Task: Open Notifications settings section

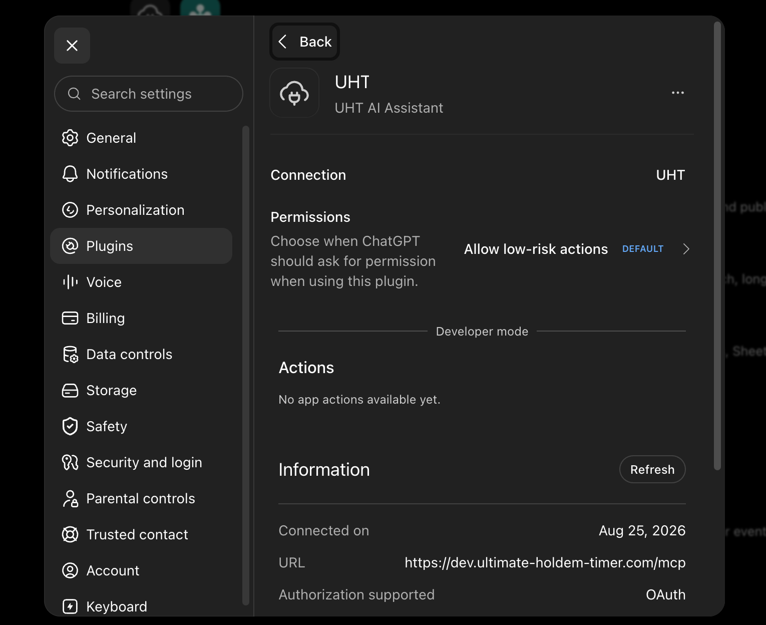Action: point(141,174)
